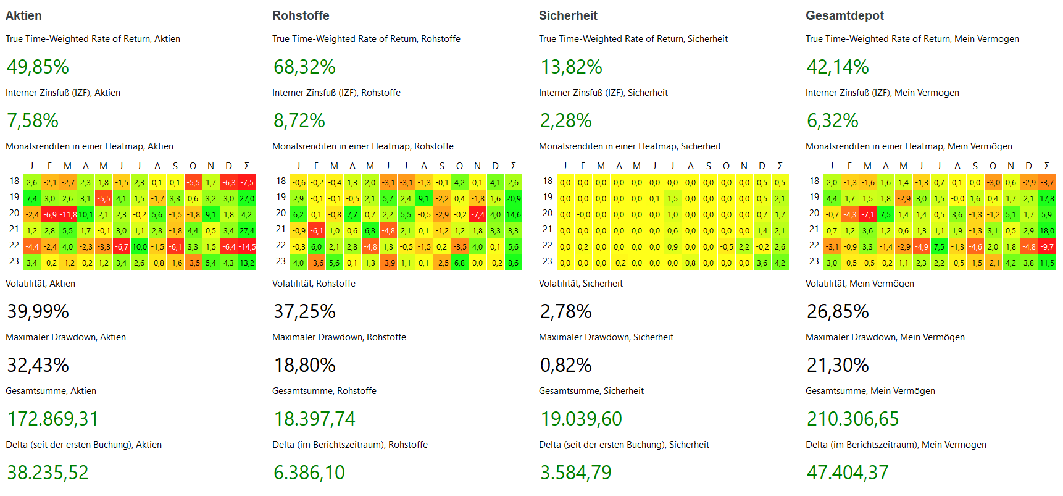
Task: Click the Rohstoffe section heading
Action: pos(301,15)
